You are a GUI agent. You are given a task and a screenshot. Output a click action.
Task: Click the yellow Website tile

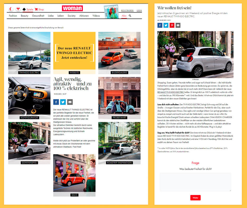[x=74, y=53]
